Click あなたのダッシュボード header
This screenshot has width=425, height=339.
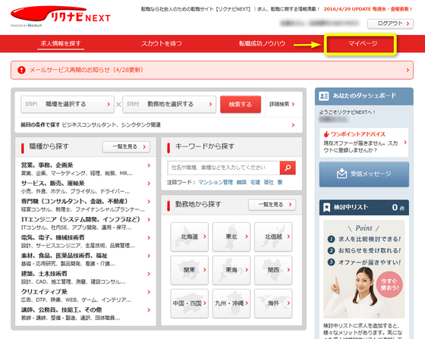(364, 96)
